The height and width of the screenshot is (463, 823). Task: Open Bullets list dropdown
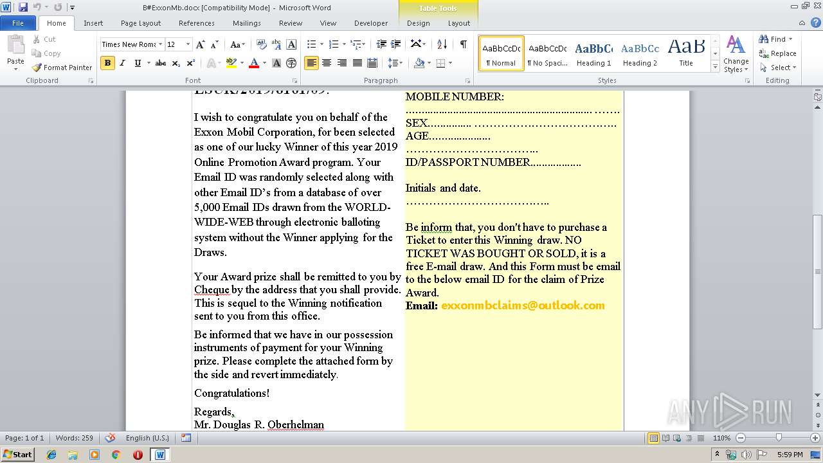click(x=321, y=44)
